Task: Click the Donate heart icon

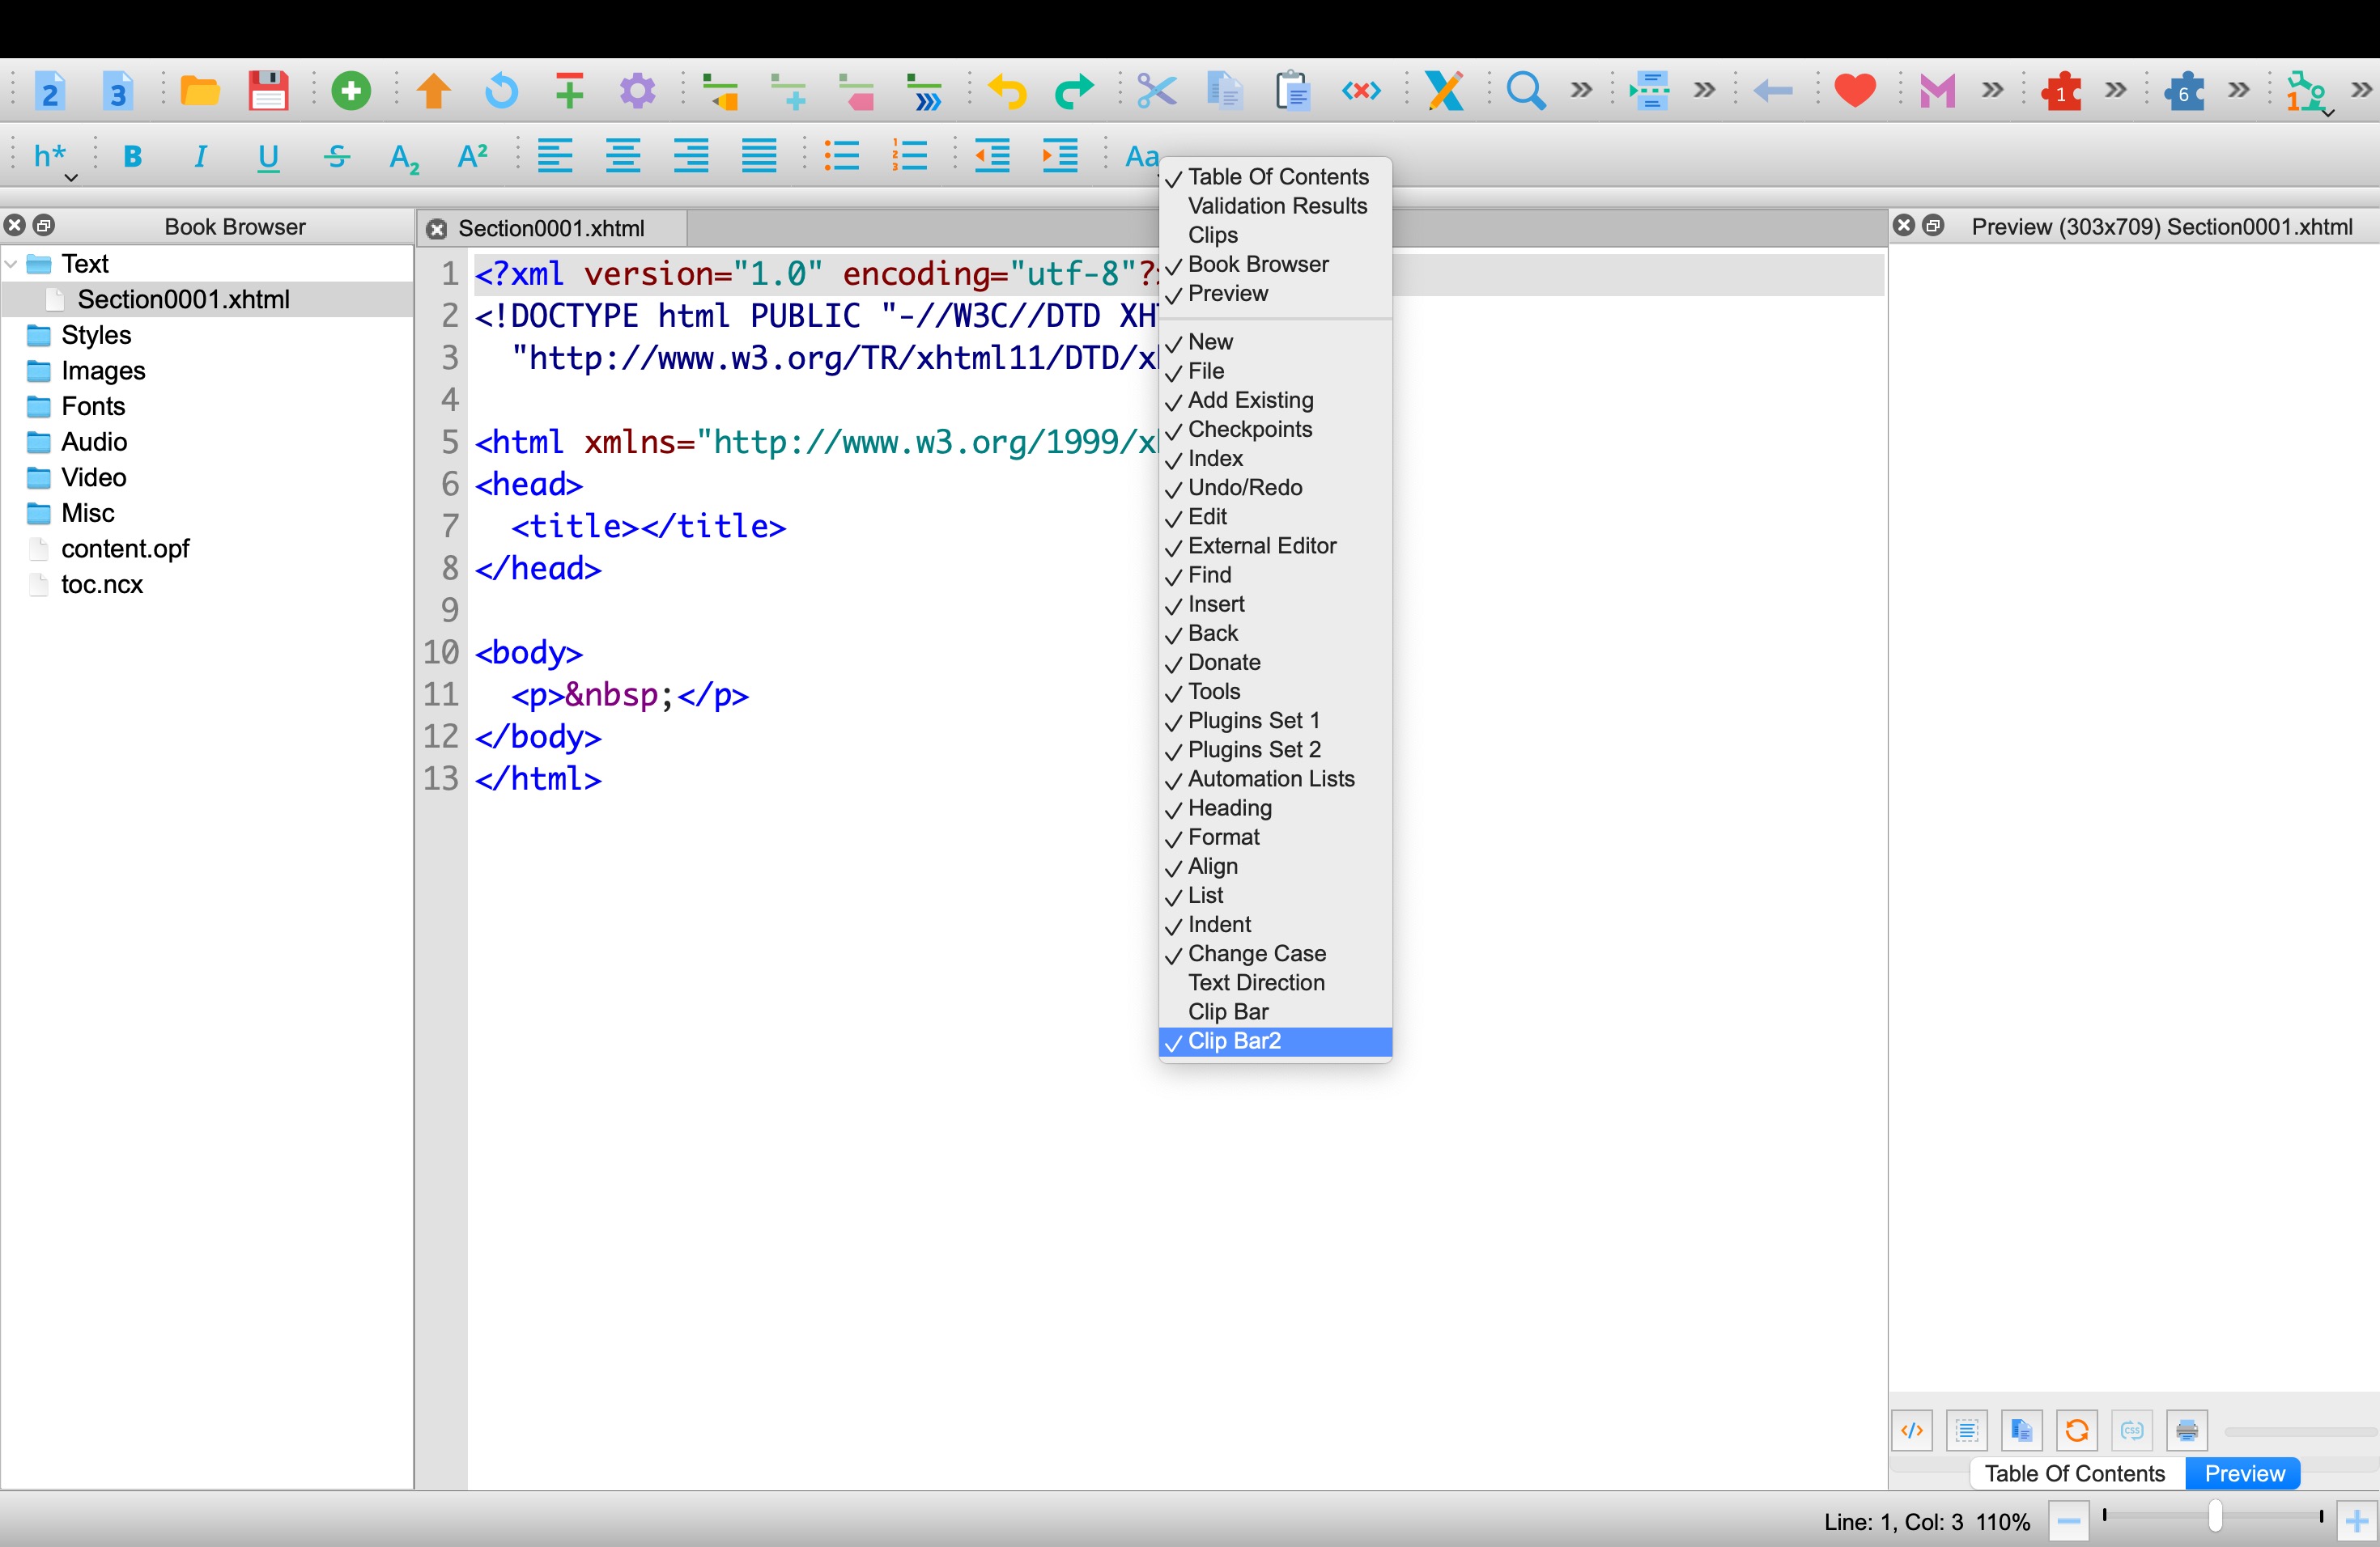Action: coord(1854,91)
